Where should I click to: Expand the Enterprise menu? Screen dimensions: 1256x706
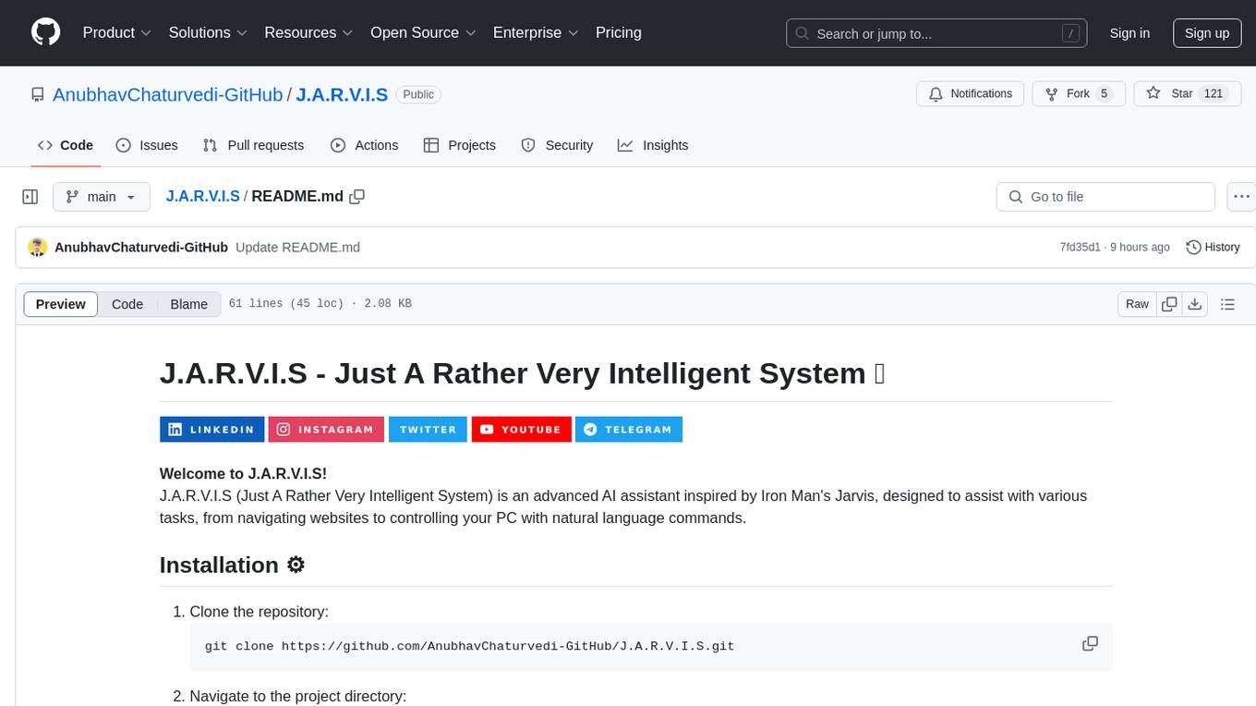click(536, 32)
